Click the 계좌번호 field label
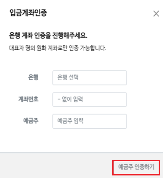 pos(28,99)
